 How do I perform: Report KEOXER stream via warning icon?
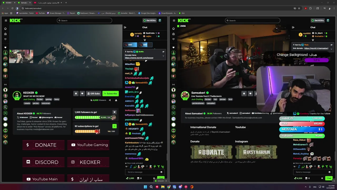(116, 100)
